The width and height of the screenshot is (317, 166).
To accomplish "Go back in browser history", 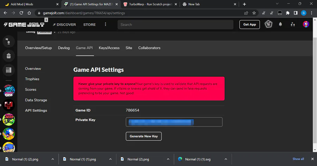I will (5, 13).
